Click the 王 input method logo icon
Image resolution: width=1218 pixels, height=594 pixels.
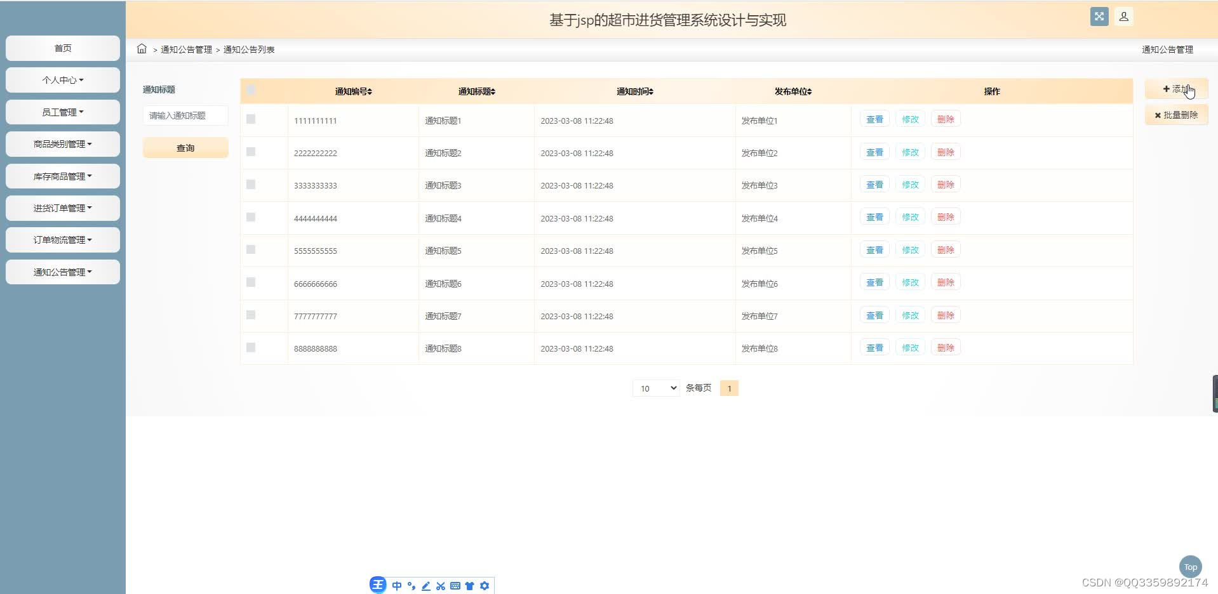(x=378, y=585)
